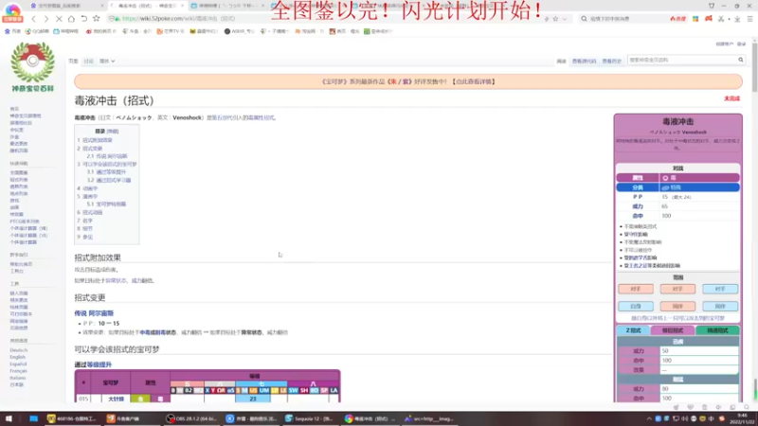Screen dimensions: 758x426
Task: Open the 芒果TV bookmark
Action: (x=171, y=31)
